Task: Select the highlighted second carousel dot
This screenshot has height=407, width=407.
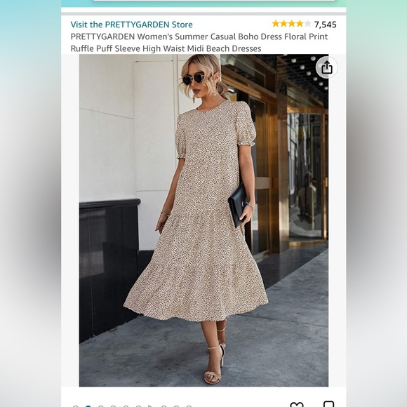Action: pyautogui.click(x=88, y=406)
